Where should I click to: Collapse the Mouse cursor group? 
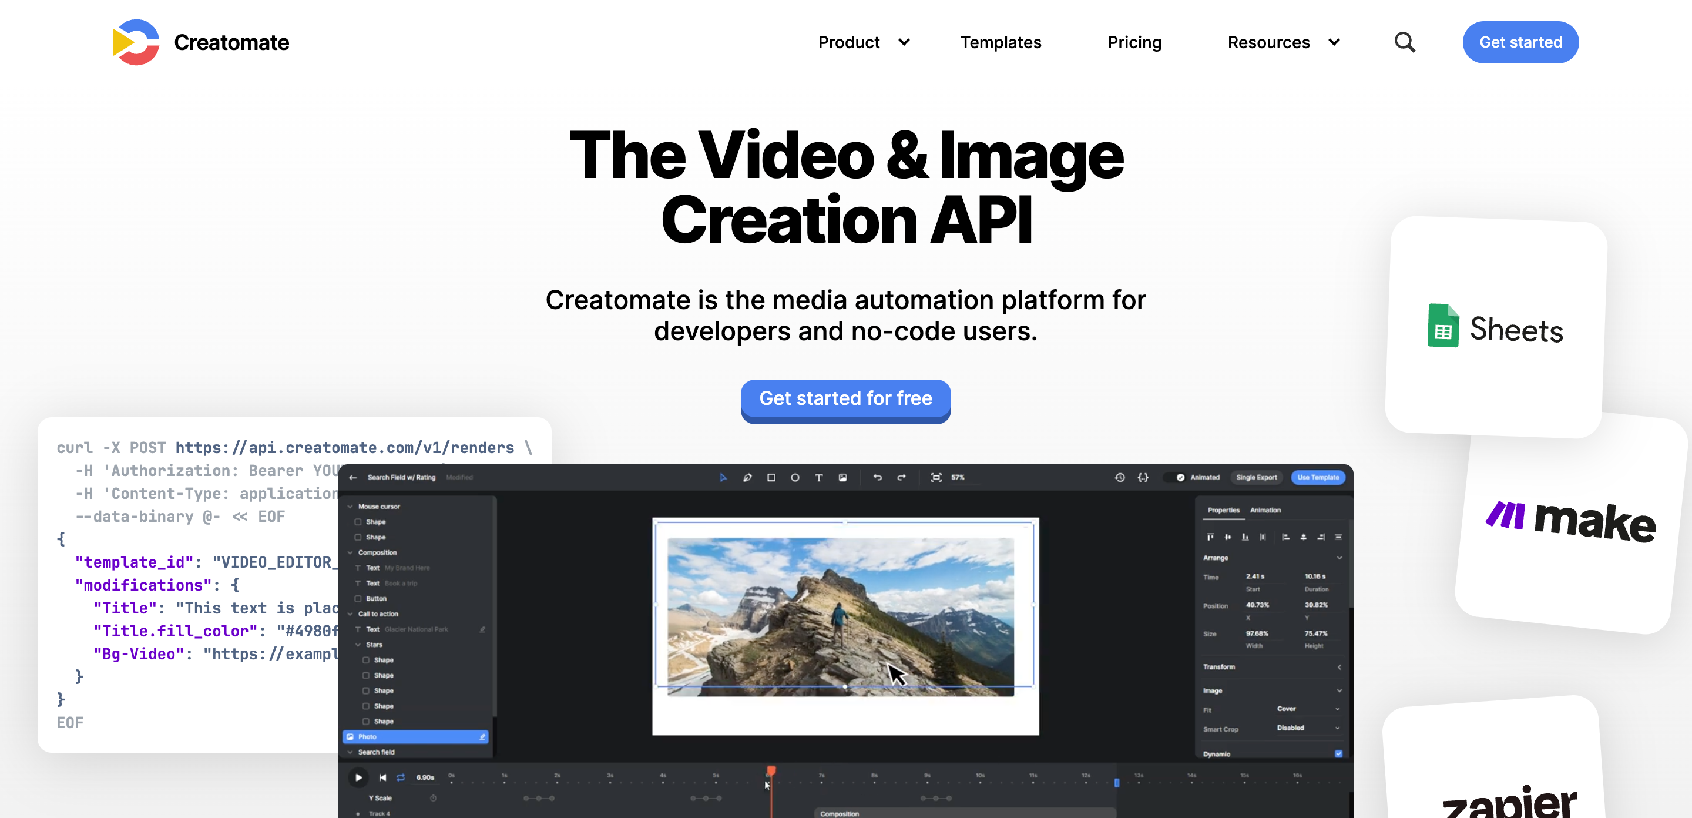click(350, 507)
